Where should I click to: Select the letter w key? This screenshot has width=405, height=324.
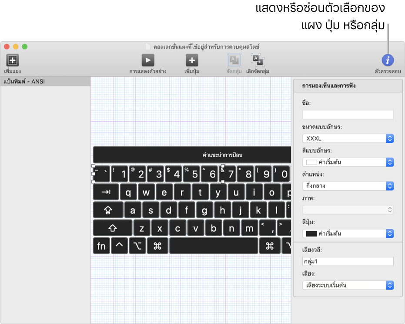click(146, 192)
